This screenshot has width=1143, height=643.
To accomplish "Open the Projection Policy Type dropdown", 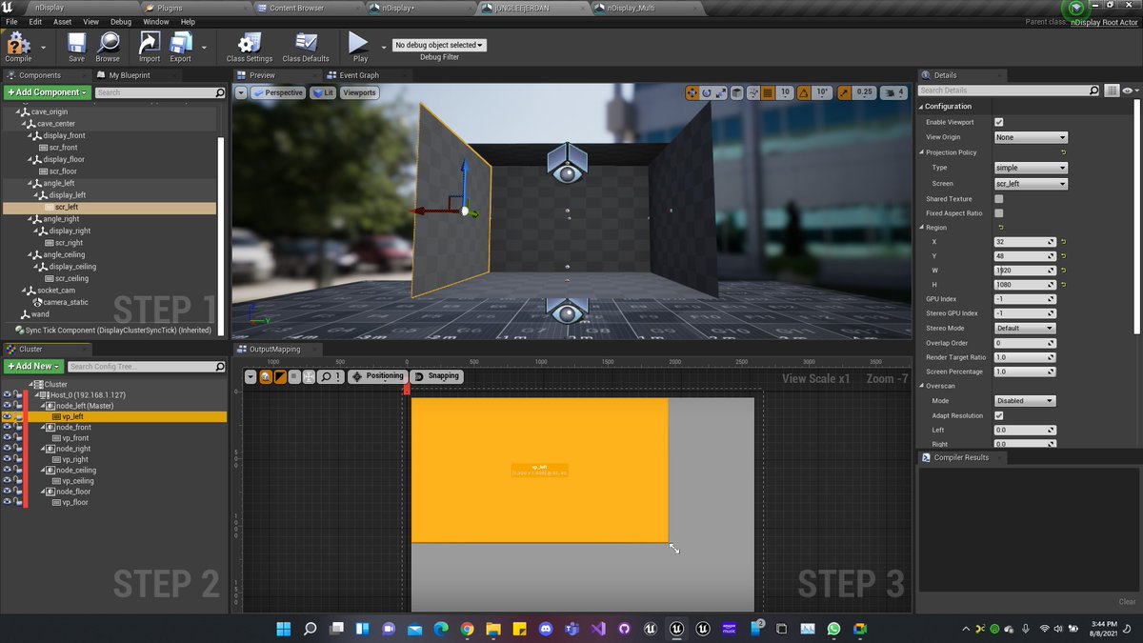I will point(1031,168).
